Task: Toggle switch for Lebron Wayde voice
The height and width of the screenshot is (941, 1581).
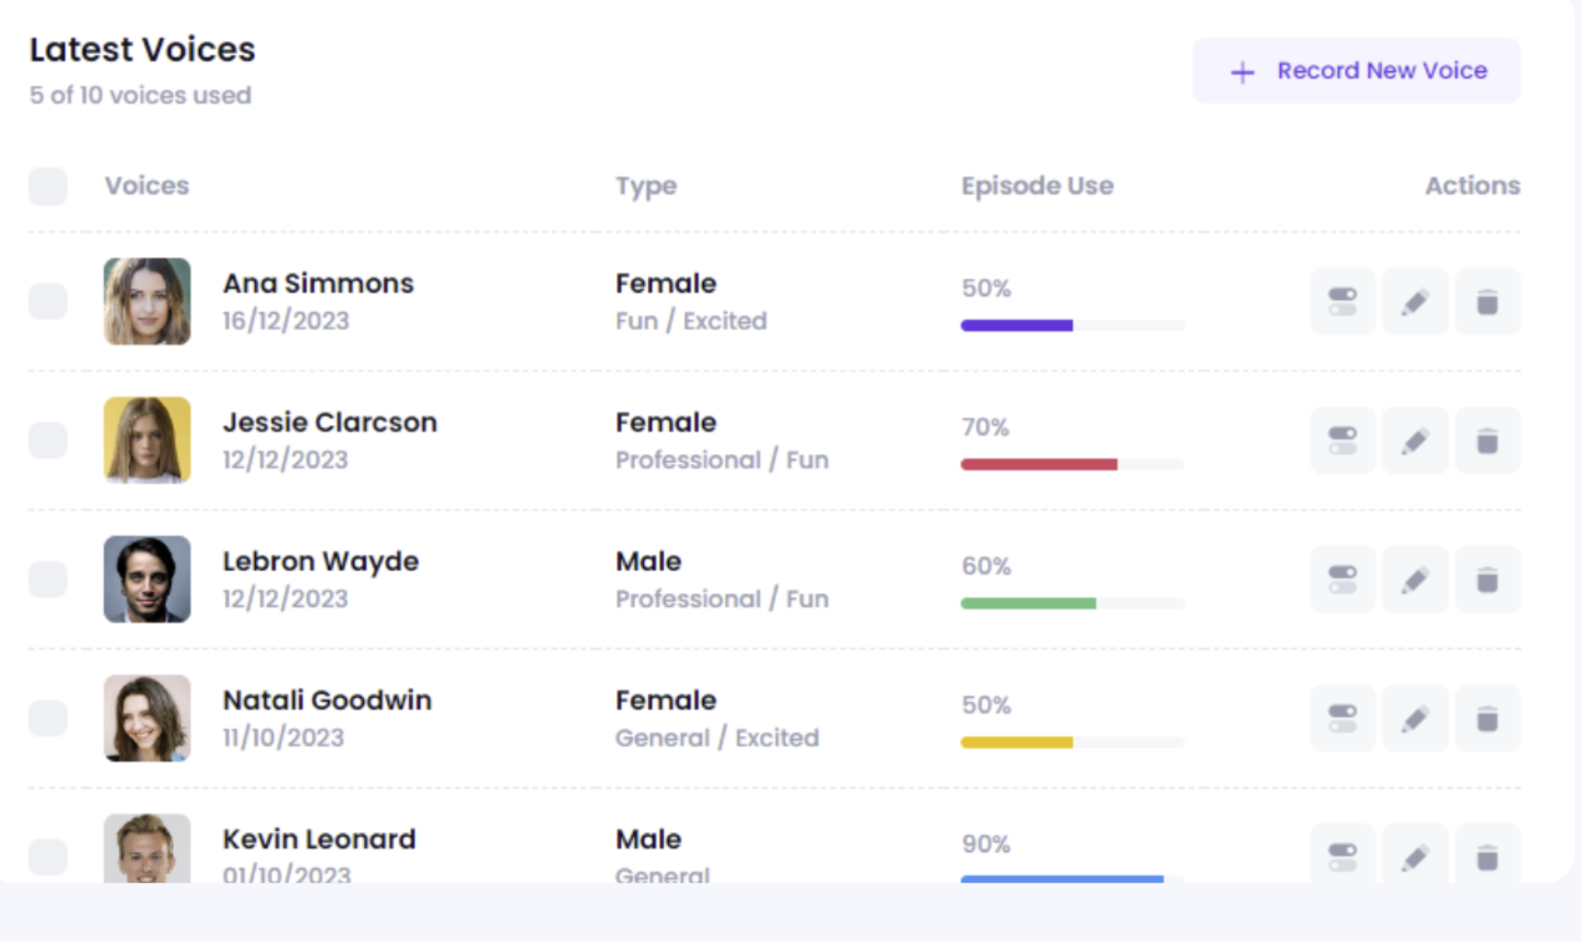Action: click(1342, 580)
